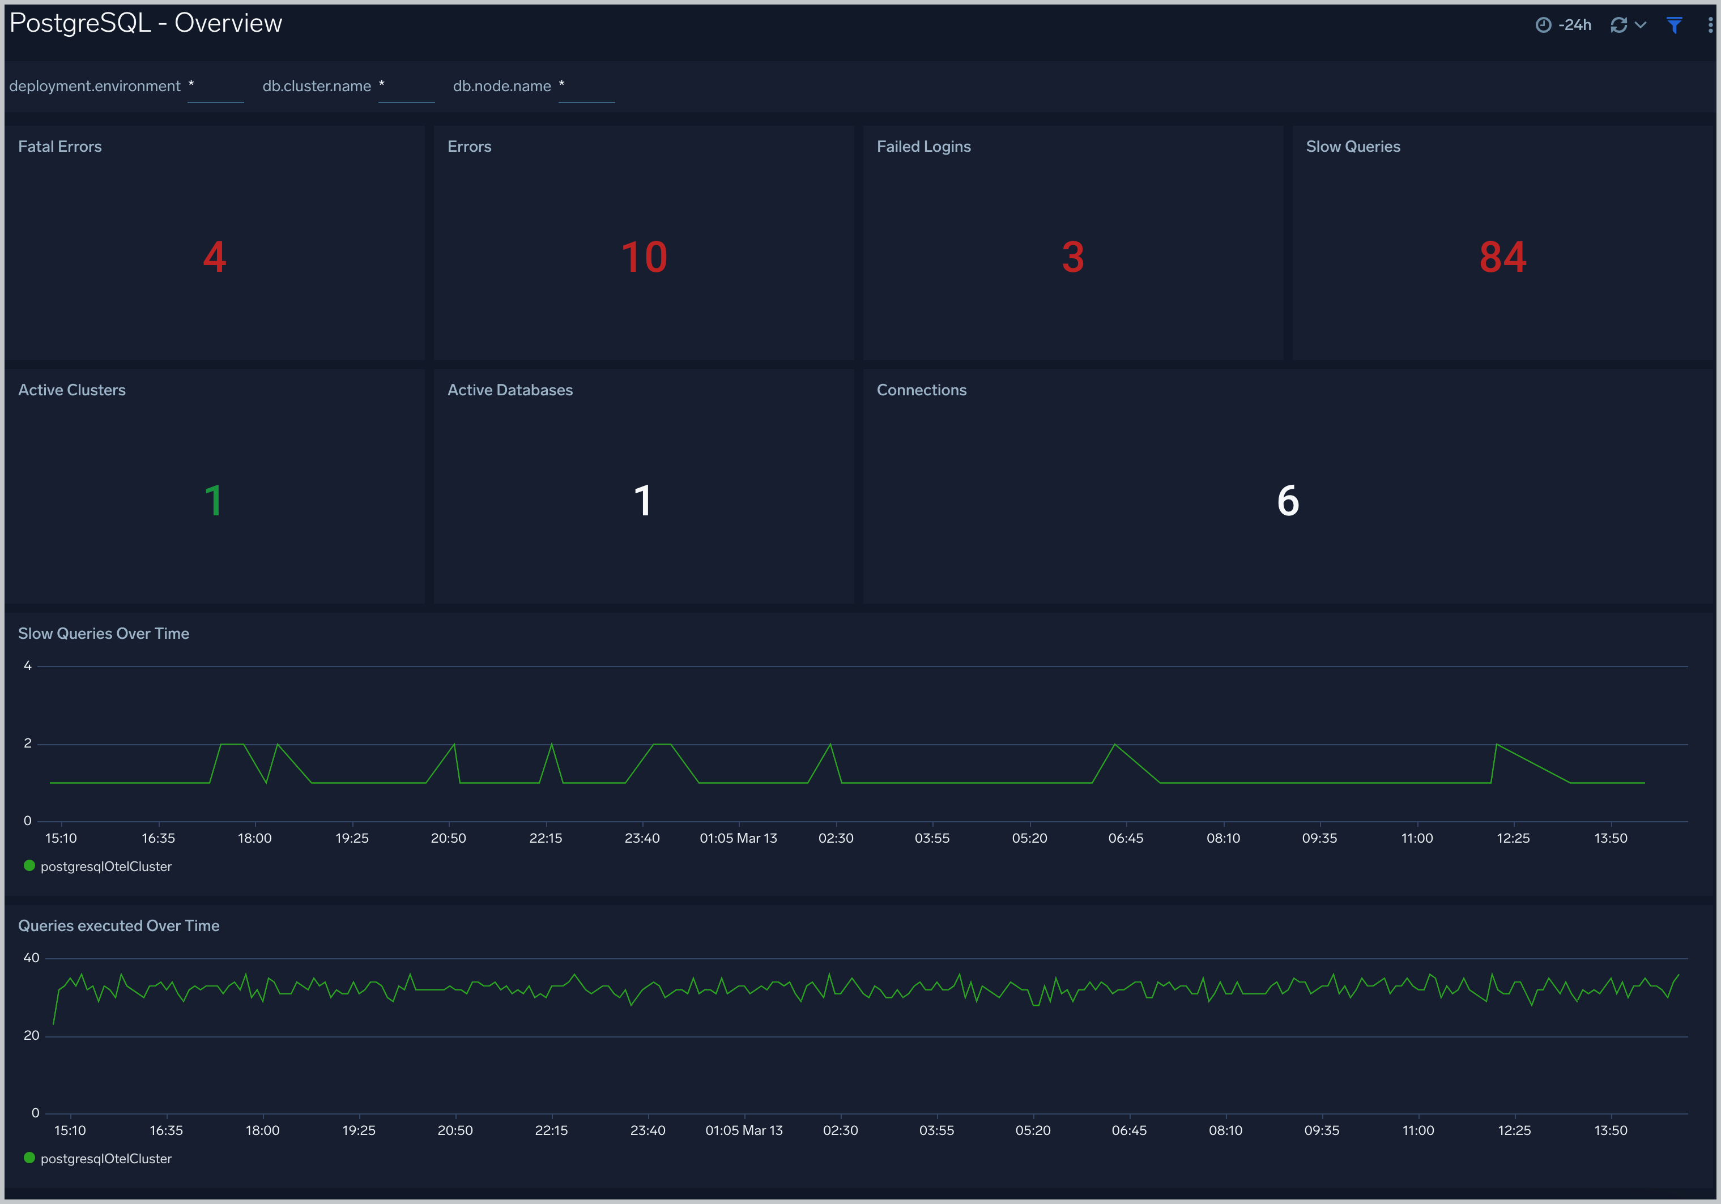Toggle the dashboard filter funnel icon
1721x1204 pixels.
tap(1674, 25)
